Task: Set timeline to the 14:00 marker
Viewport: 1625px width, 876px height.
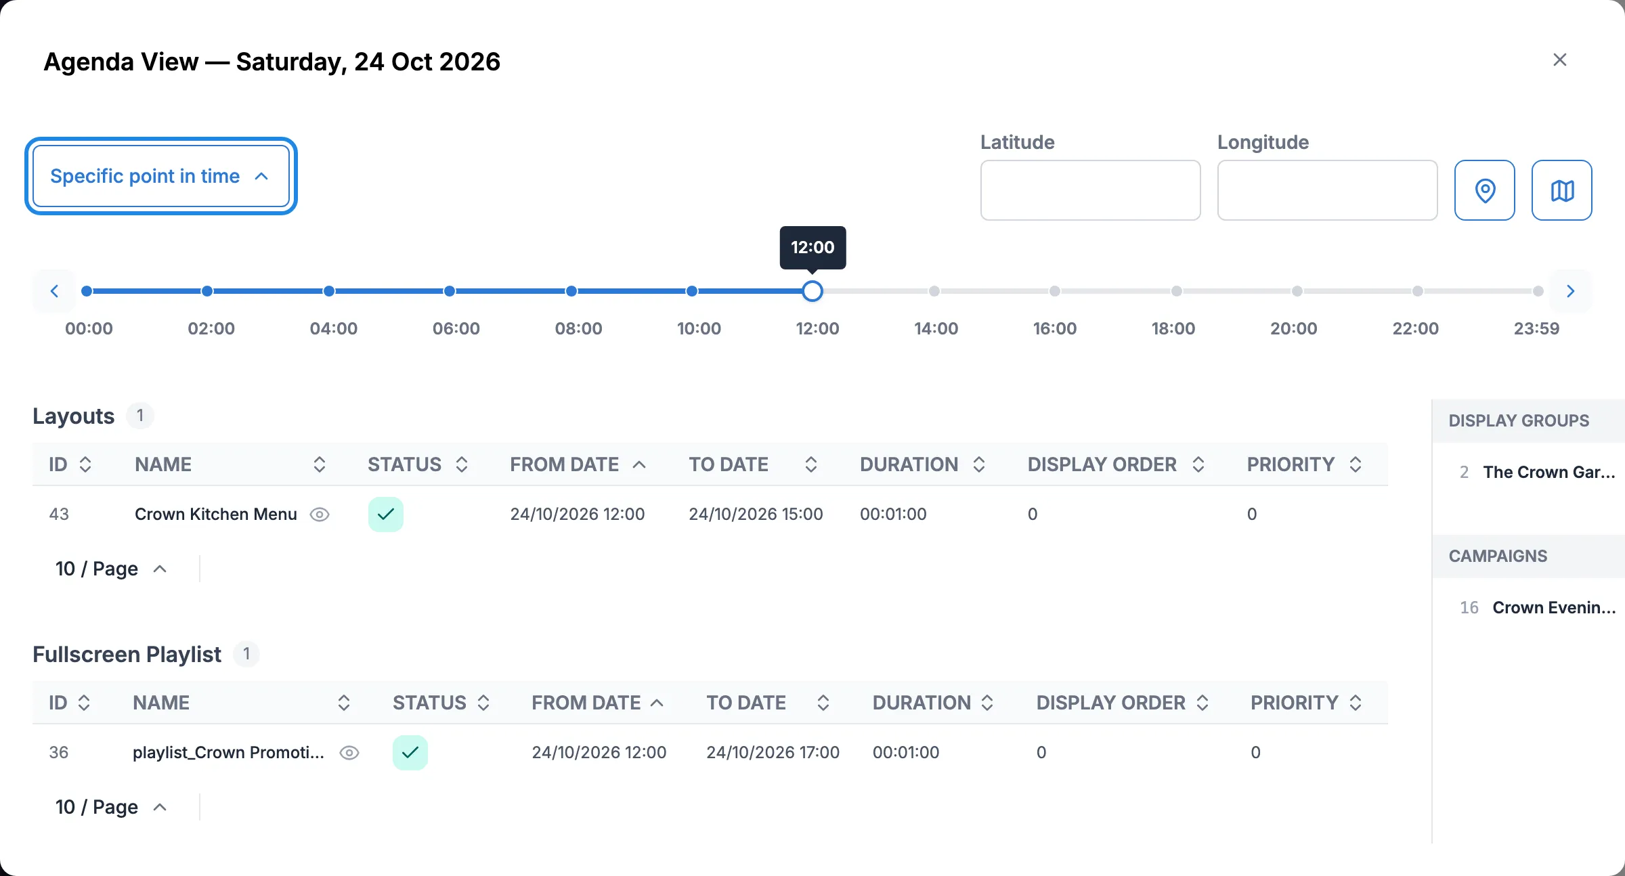Action: pyautogui.click(x=934, y=291)
